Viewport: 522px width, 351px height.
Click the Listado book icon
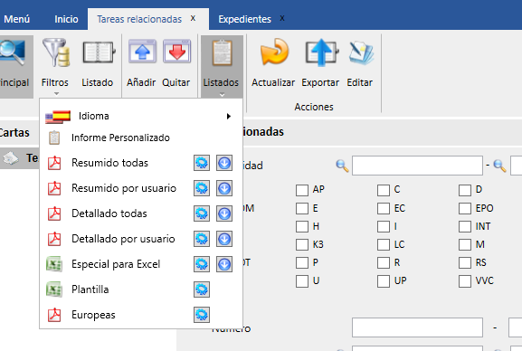click(99, 52)
